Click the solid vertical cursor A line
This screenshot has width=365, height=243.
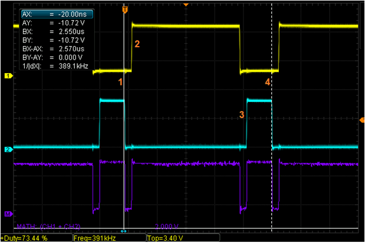[x=124, y=147]
